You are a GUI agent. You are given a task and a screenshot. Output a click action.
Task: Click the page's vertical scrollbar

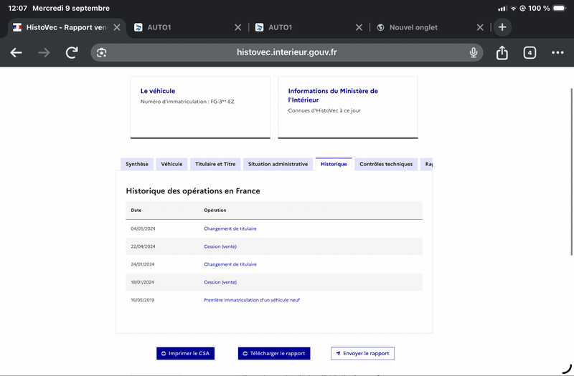(x=571, y=172)
